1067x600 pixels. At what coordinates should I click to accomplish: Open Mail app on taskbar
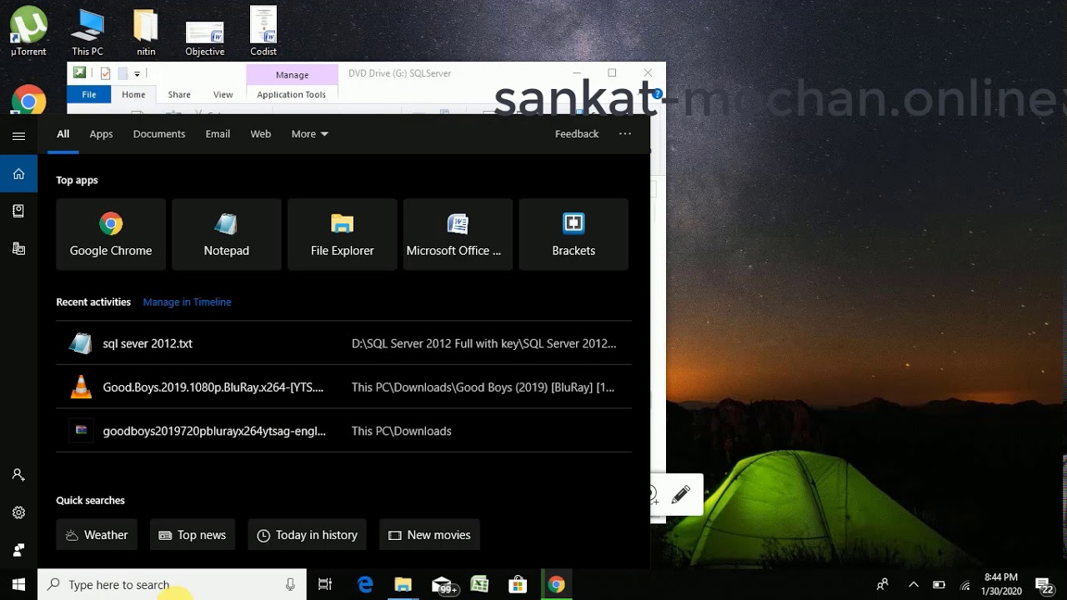[x=442, y=585]
